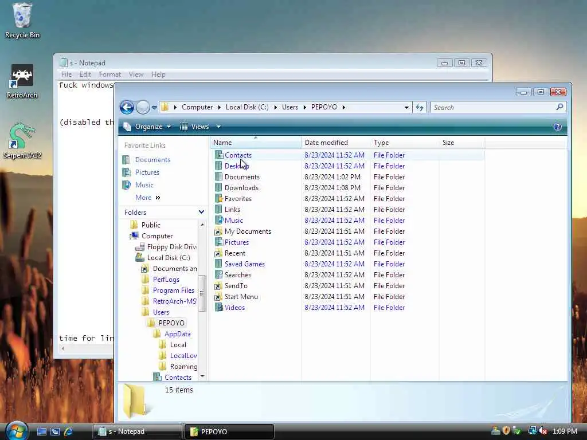
Task: Expand the arrow after Users in address bar
Action: (305, 107)
